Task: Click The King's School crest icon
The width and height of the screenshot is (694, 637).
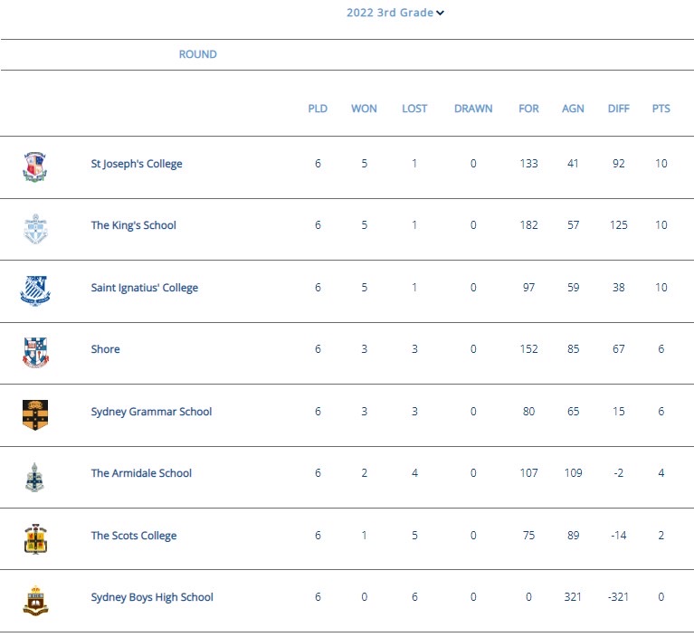Action: pyautogui.click(x=35, y=229)
